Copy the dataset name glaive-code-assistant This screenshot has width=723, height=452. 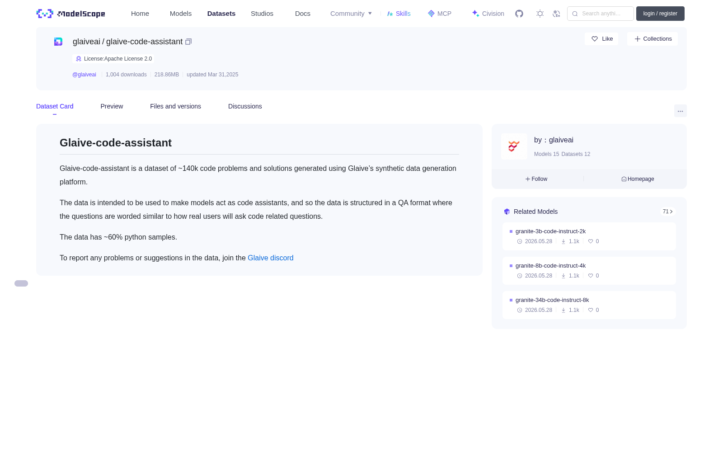coord(188,42)
